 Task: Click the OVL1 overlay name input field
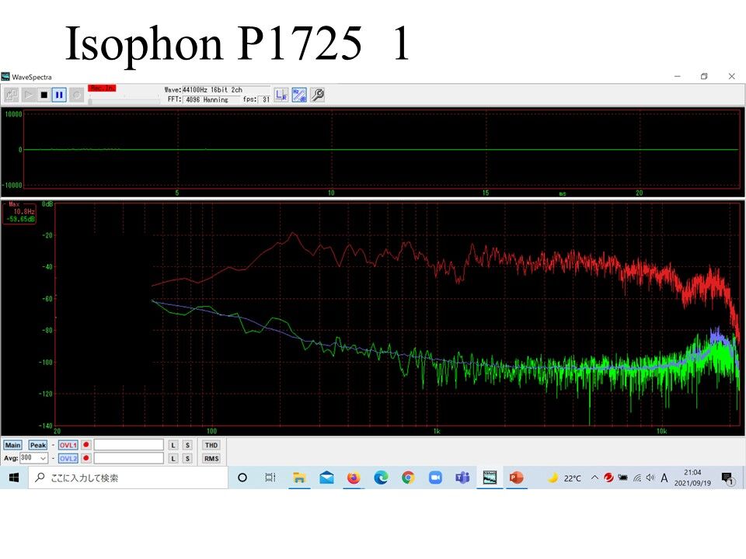tap(128, 445)
